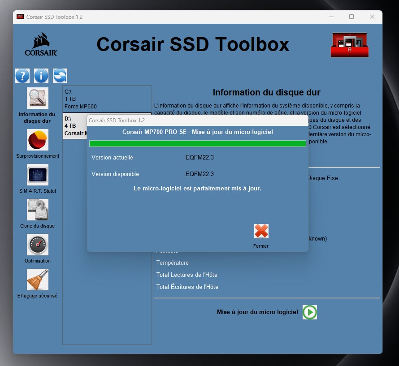Click the Fermer label in dialog
This screenshot has width=399, height=366.
pyautogui.click(x=261, y=246)
